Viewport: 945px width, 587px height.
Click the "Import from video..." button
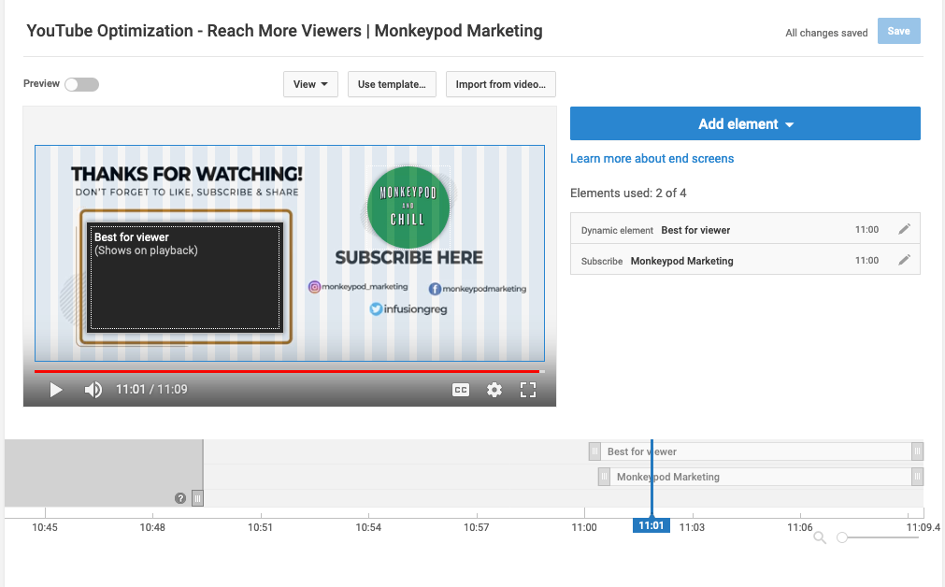tap(500, 83)
